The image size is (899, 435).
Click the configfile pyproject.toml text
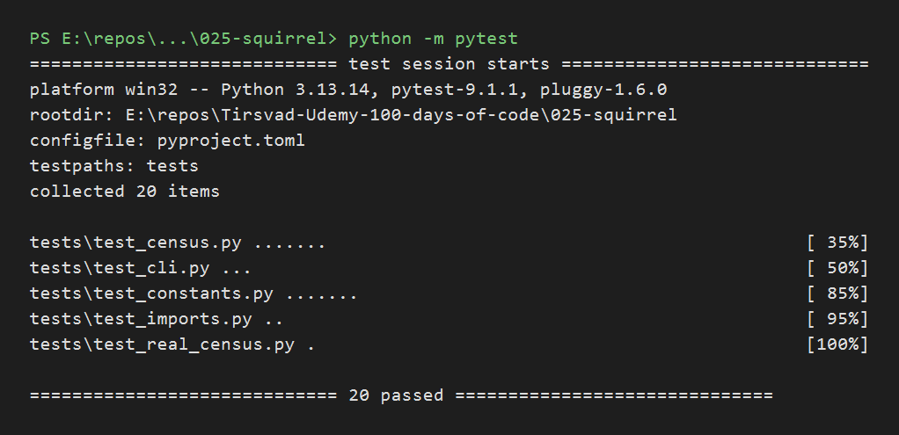(x=167, y=141)
